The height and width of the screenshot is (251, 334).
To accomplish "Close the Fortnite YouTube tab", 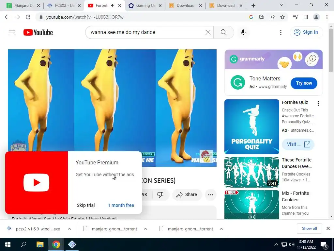I will (120, 6).
